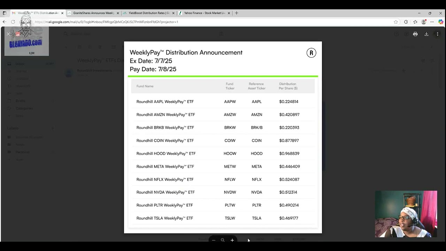Click the Pay Date: 7/8/25 heading line

pyautogui.click(x=153, y=69)
